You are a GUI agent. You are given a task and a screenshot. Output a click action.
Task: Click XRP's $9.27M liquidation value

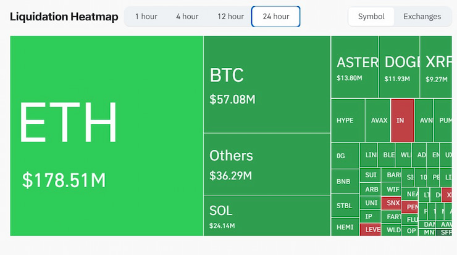coord(436,79)
